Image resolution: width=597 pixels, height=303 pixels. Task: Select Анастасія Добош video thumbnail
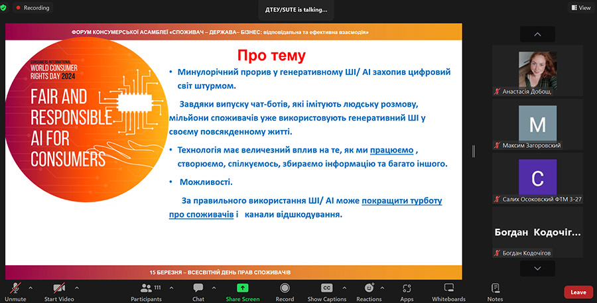[x=537, y=70]
